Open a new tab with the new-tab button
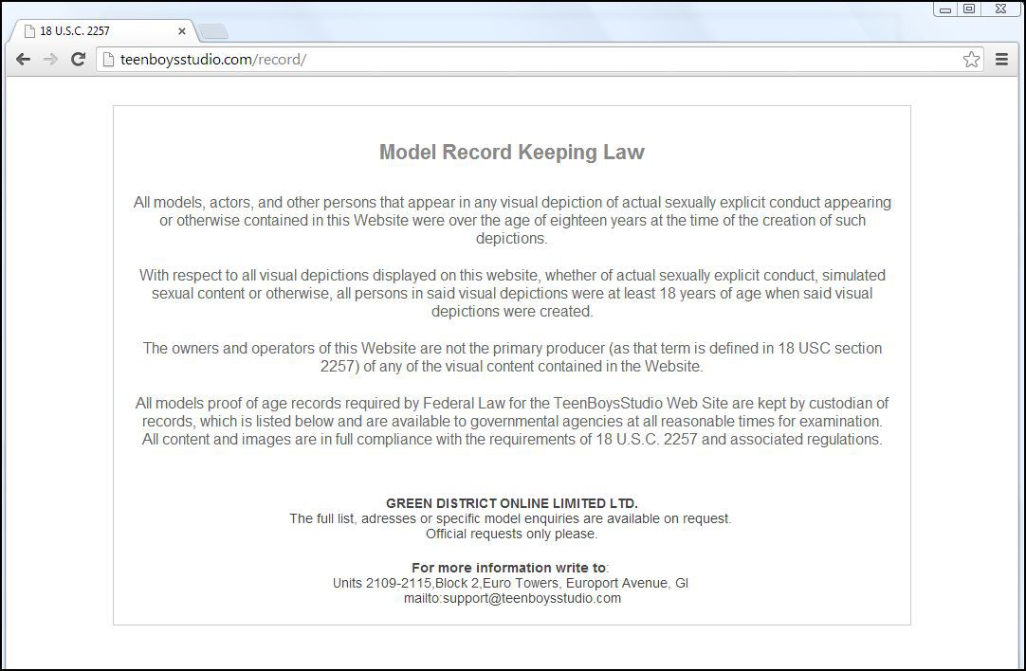 (x=213, y=31)
